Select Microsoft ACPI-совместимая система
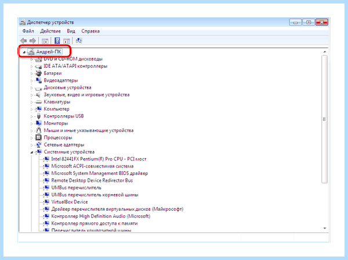The height and width of the screenshot is (260, 348). coord(92,166)
